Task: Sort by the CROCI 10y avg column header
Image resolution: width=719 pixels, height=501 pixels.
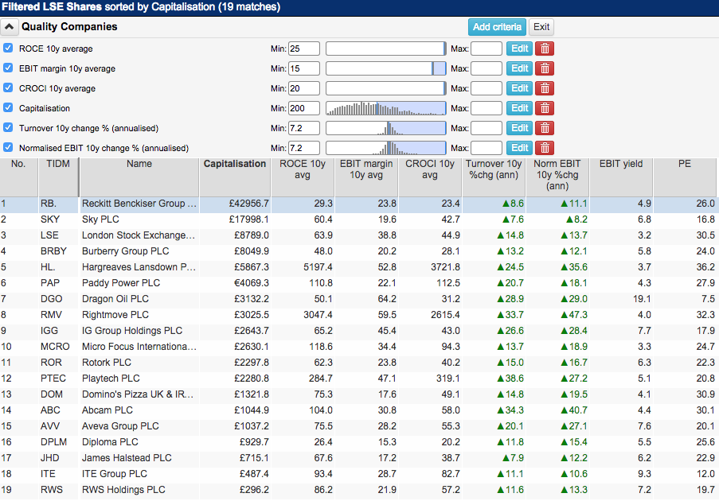Action: (x=430, y=177)
